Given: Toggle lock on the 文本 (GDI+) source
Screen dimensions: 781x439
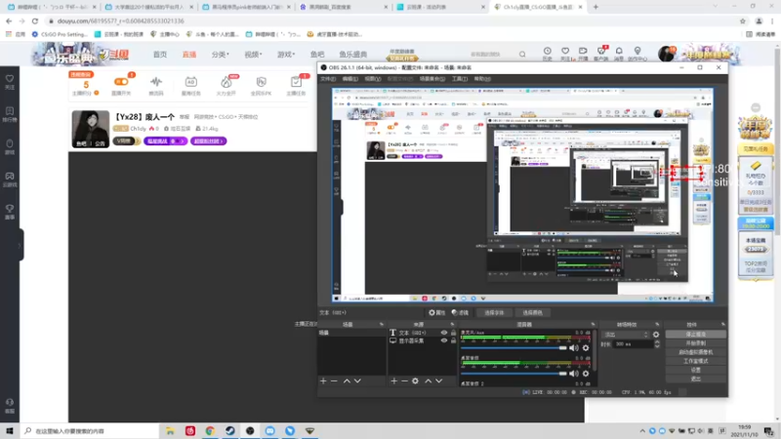Looking at the screenshot, I should 453,333.
